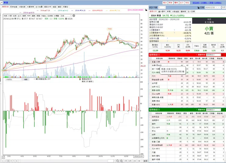The width and height of the screenshot is (226, 163).
Task: Click the pink circle marker note icon
Action: pyautogui.click(x=129, y=10)
